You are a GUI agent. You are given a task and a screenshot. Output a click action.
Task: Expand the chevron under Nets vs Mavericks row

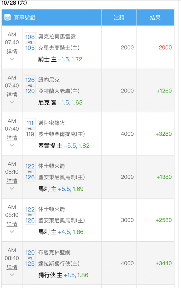[x=12, y=275]
